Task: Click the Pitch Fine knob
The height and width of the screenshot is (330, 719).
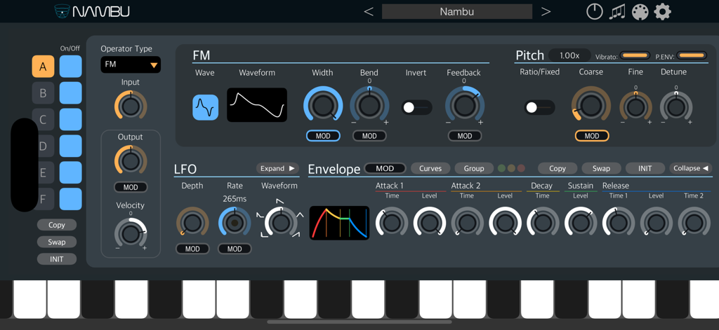Action: point(636,107)
